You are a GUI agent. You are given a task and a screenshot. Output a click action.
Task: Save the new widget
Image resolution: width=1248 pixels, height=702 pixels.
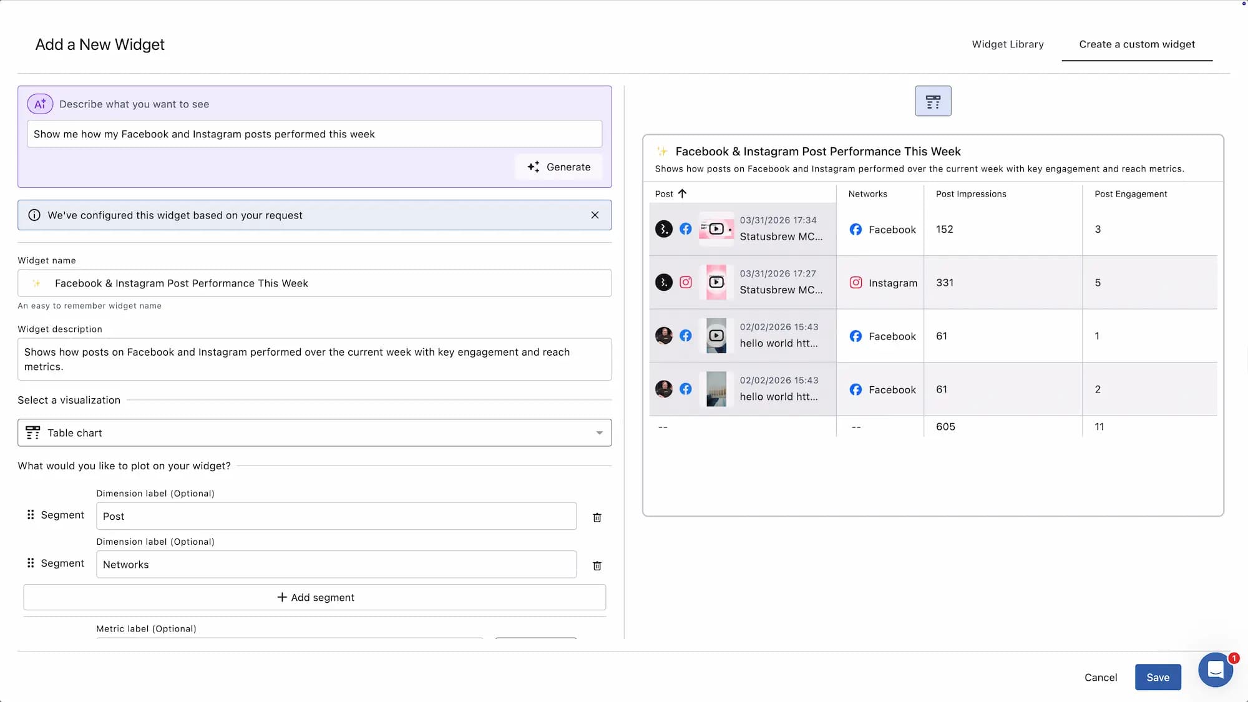point(1158,677)
